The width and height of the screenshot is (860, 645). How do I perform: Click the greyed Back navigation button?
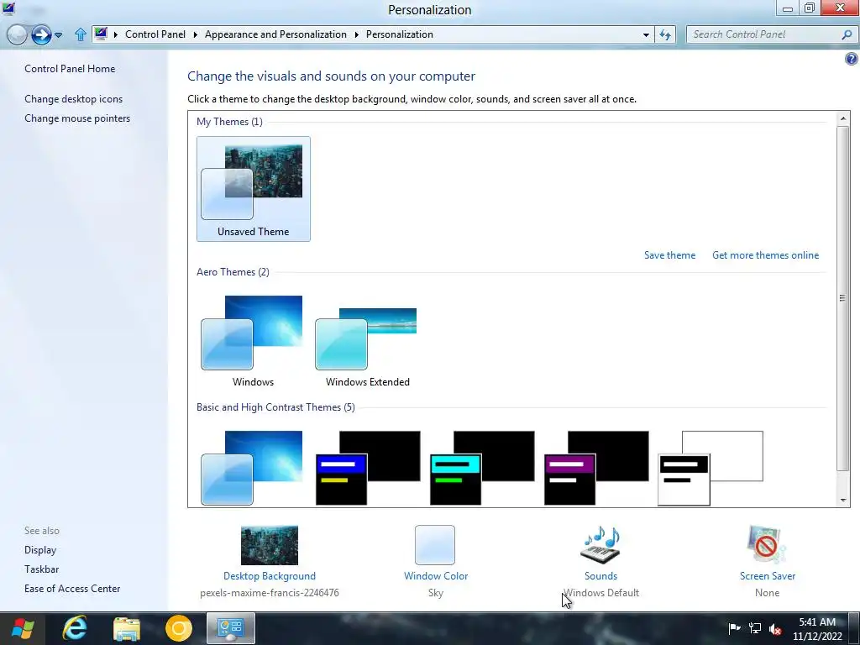[x=17, y=34]
